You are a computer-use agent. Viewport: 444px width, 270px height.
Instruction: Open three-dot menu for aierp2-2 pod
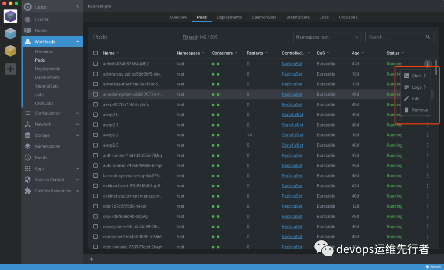tap(428, 135)
